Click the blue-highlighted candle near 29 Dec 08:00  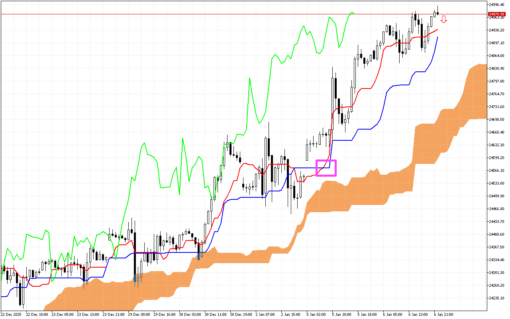135,279
